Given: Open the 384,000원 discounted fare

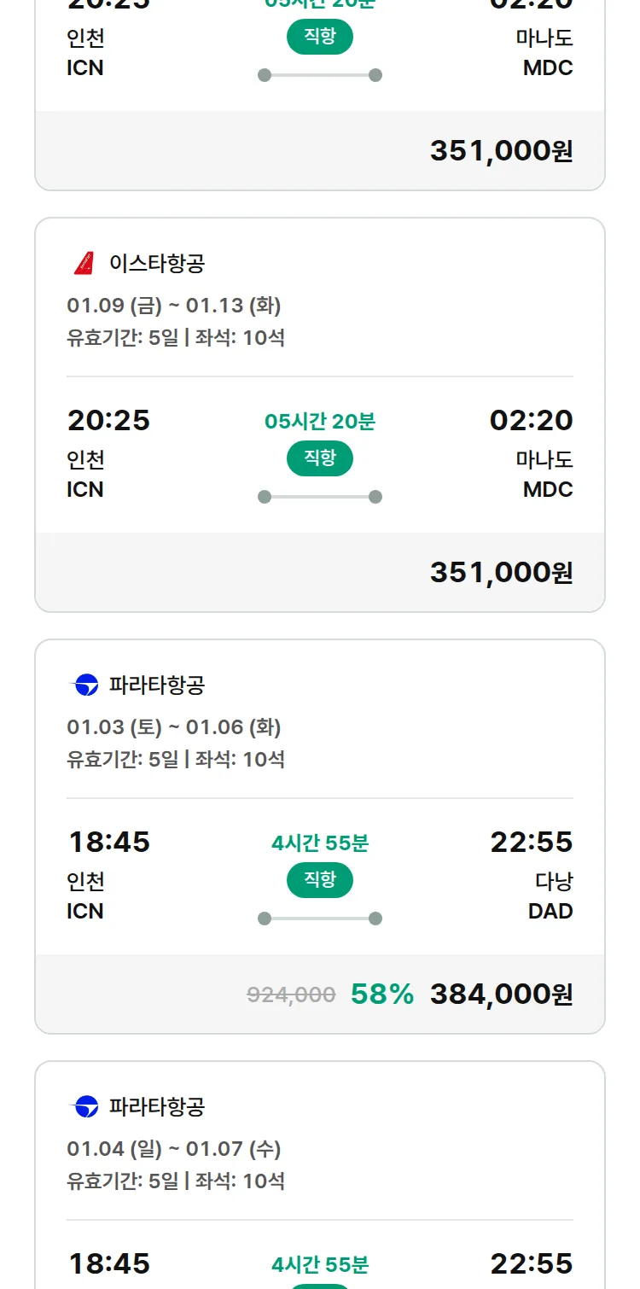Looking at the screenshot, I should coord(501,994).
